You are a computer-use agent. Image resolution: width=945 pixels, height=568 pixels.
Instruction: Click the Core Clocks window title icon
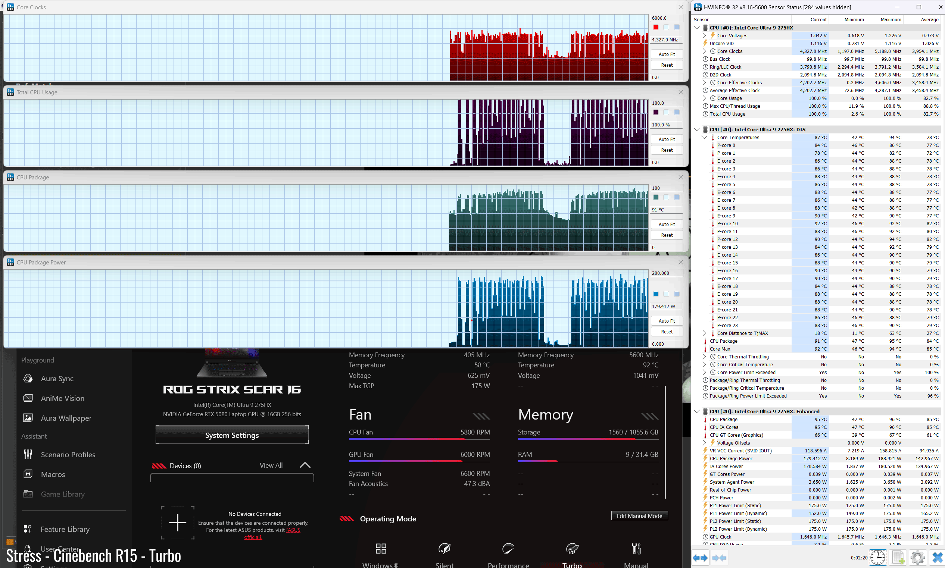point(10,7)
